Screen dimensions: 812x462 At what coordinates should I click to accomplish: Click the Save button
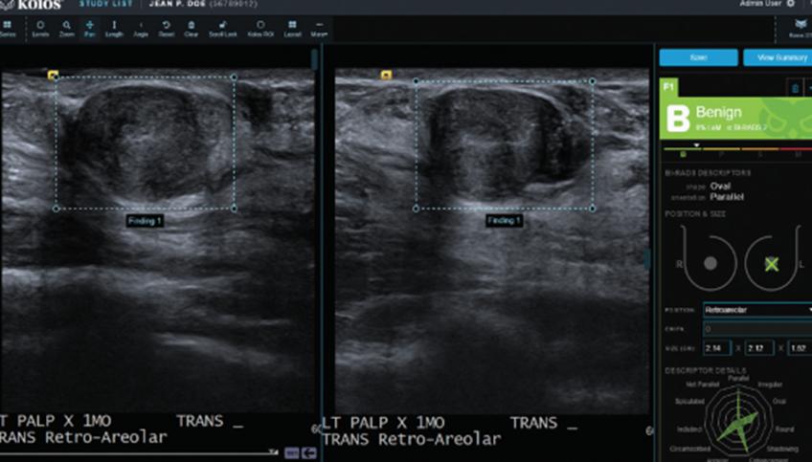(698, 57)
